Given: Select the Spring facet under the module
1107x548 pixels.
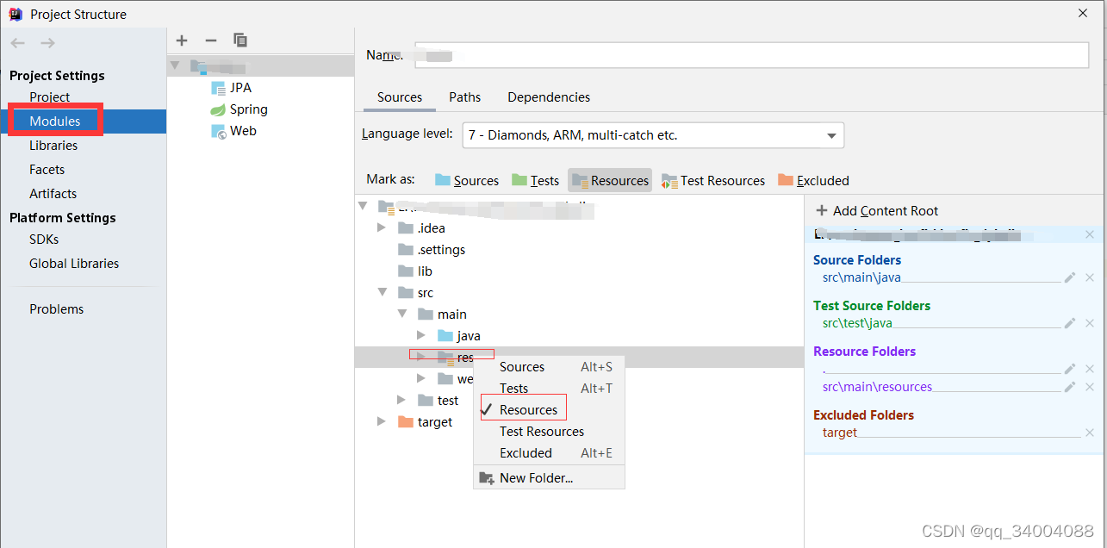Looking at the screenshot, I should [x=244, y=109].
